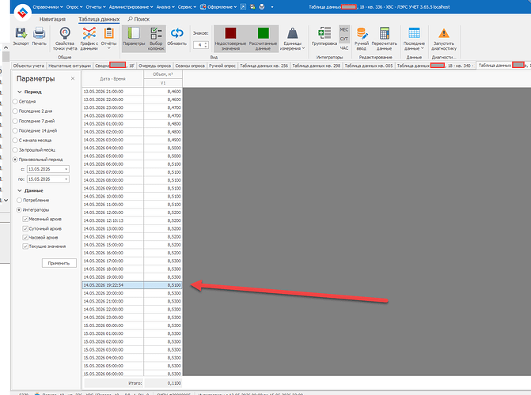The width and height of the screenshot is (531, 395).
Task: Collapse the Период section
Action: pos(20,92)
